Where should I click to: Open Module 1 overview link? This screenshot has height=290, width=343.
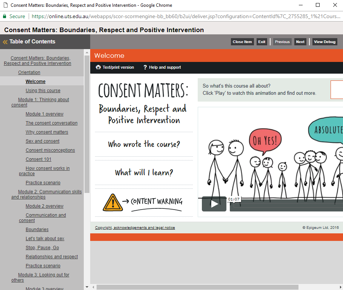pos(45,114)
